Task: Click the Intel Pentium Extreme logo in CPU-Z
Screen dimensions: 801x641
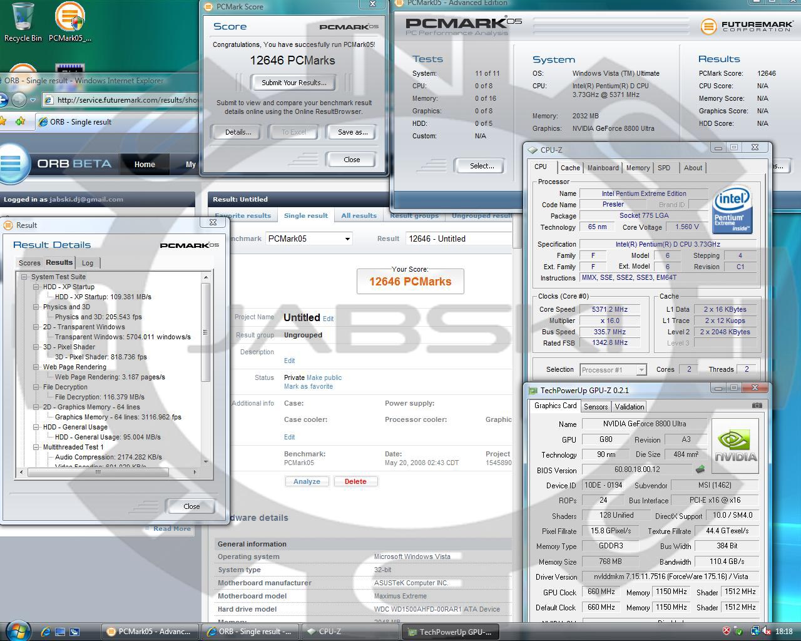Action: pyautogui.click(x=733, y=211)
